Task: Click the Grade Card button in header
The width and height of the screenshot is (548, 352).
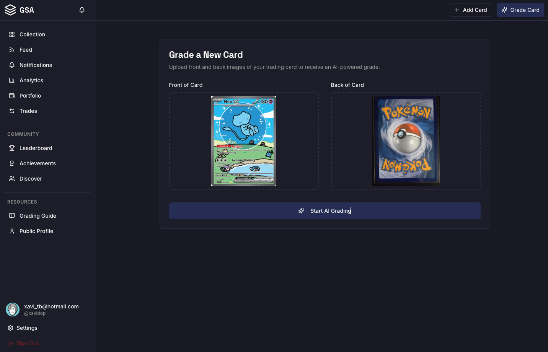Action: click(520, 10)
